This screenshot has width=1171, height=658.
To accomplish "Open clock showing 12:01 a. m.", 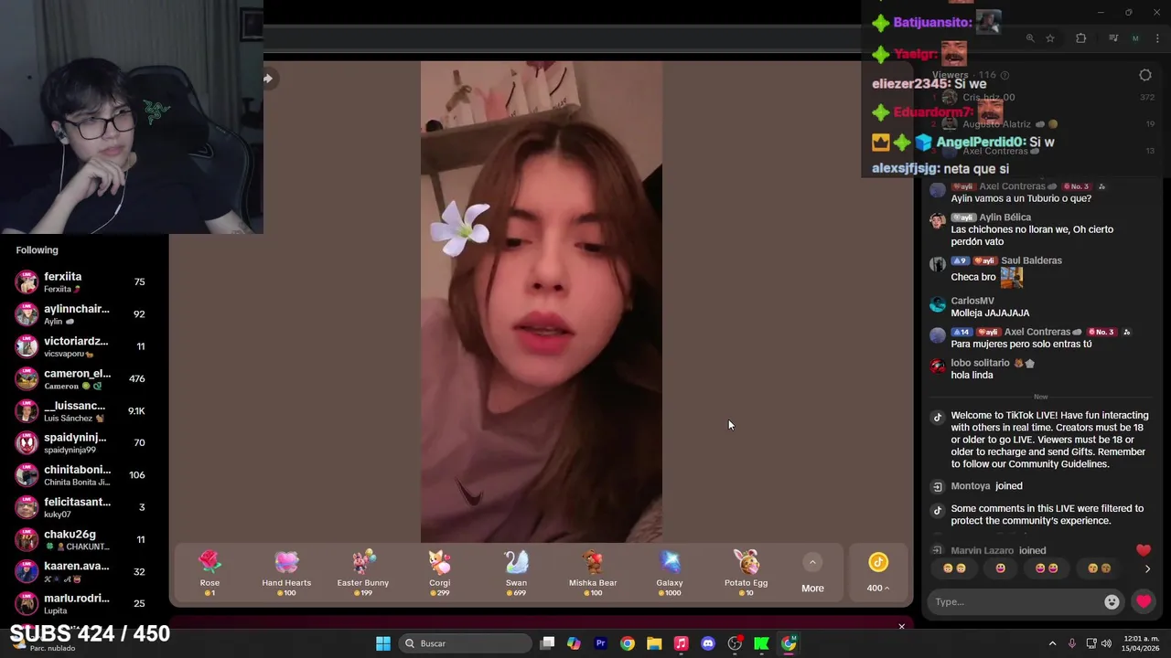I will [1142, 643].
